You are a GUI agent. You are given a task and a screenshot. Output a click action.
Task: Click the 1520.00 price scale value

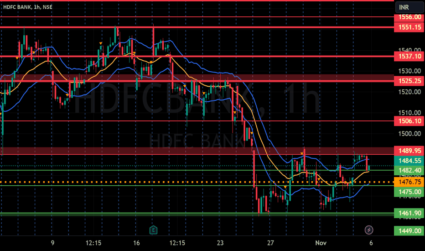click(409, 92)
